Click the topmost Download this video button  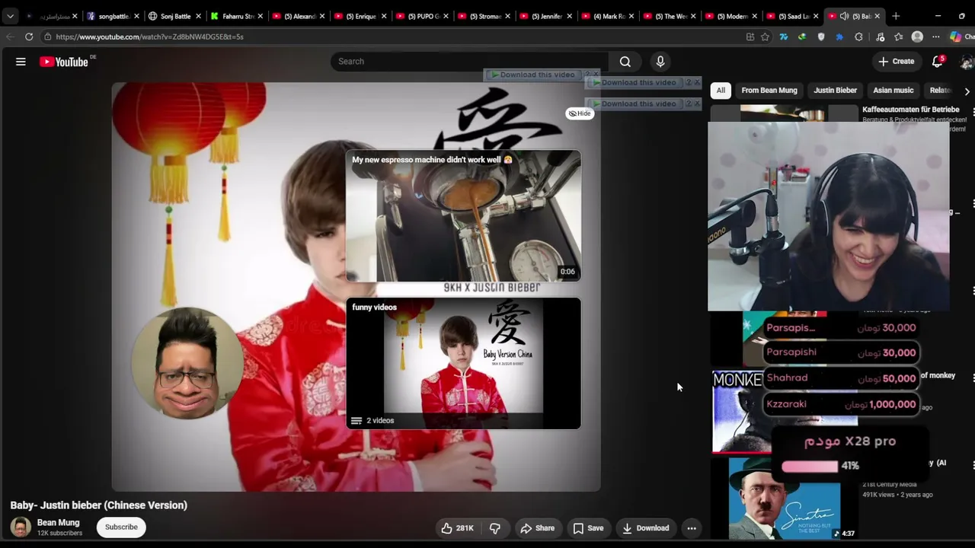[x=533, y=75]
